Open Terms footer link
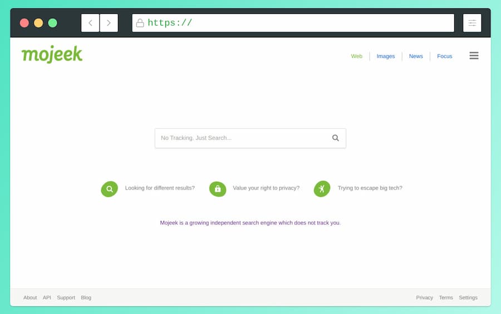The height and width of the screenshot is (314, 501). [x=446, y=297]
